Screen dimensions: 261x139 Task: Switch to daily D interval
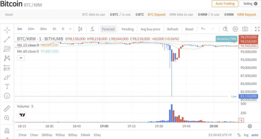point(63,29)
